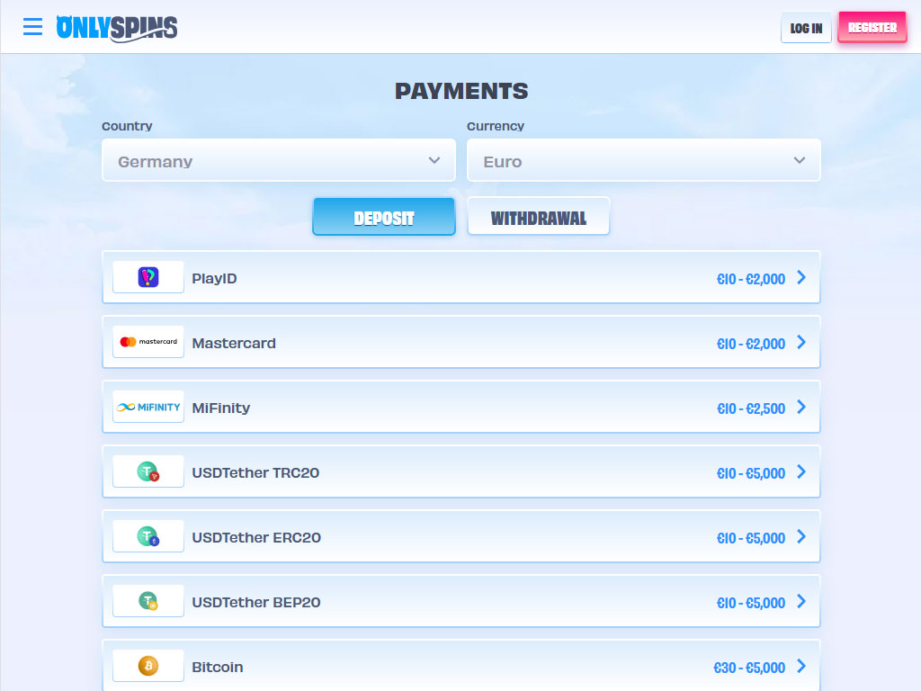Click the MiFinity logo icon

pyautogui.click(x=148, y=408)
